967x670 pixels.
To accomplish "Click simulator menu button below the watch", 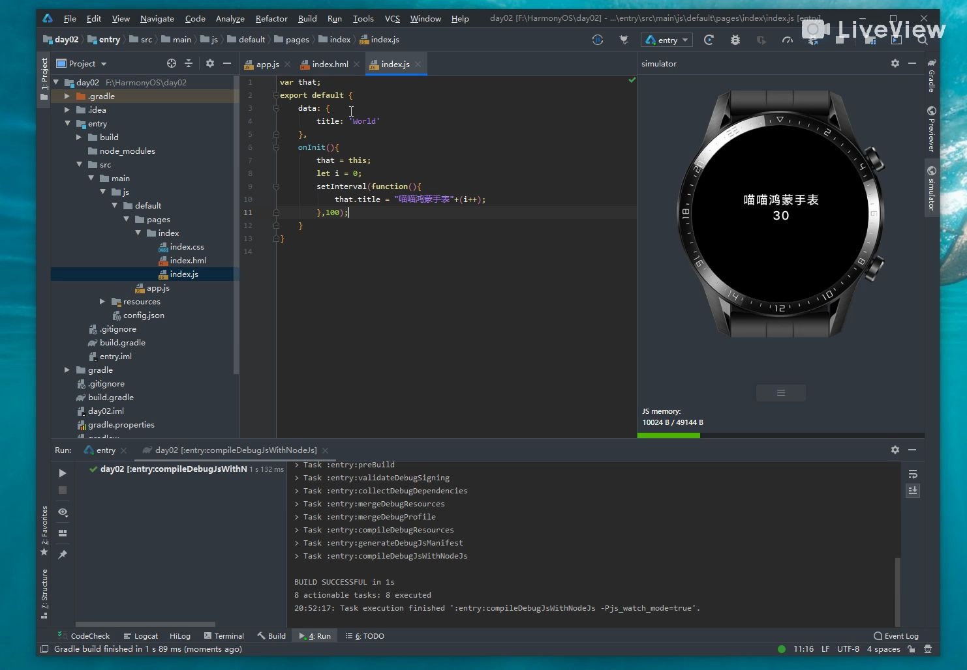I will [x=781, y=393].
